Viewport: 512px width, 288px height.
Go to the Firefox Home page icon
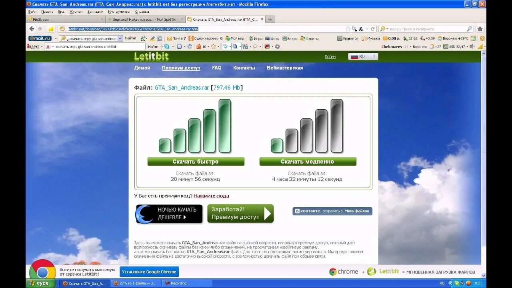pyautogui.click(x=480, y=29)
